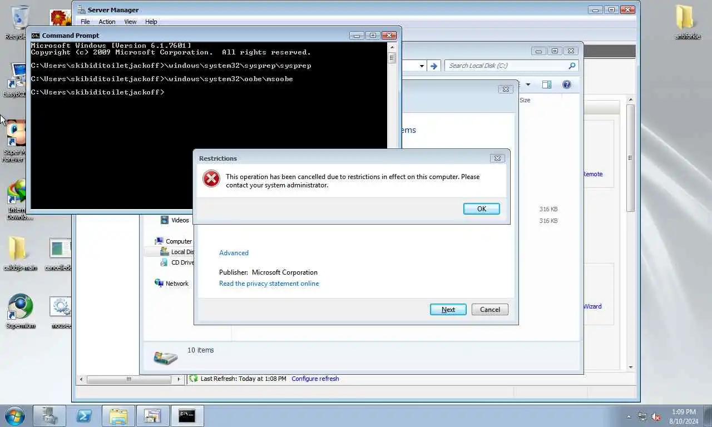
Task: Click the right arrow of Server Manager horizontal scrollbar
Action: [179, 379]
